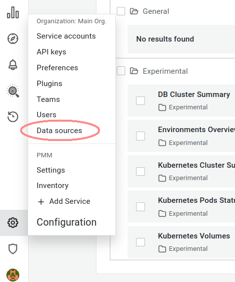Open the Query Analytics magnifier icon
The height and width of the screenshot is (282, 235).
click(13, 91)
